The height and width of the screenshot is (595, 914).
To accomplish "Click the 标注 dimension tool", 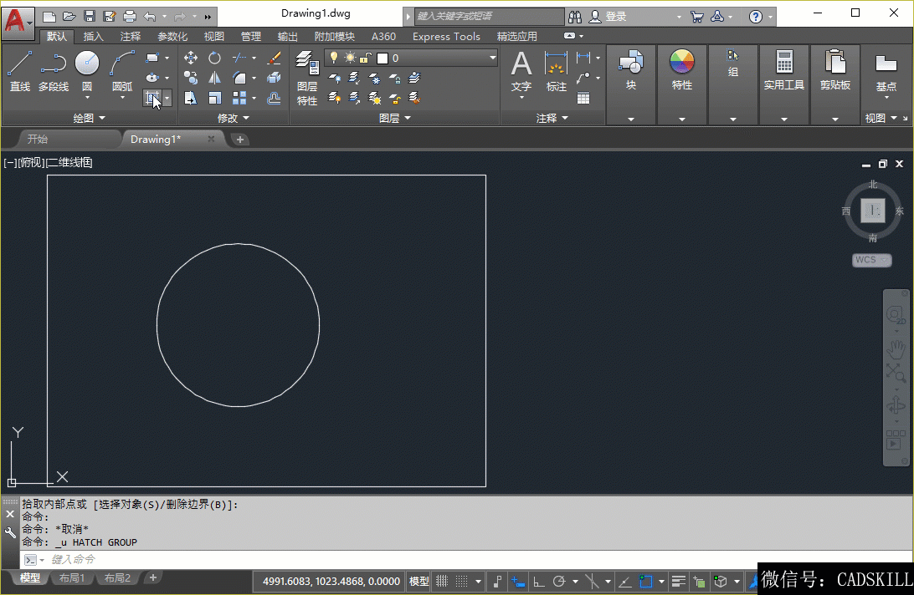I will pos(556,70).
